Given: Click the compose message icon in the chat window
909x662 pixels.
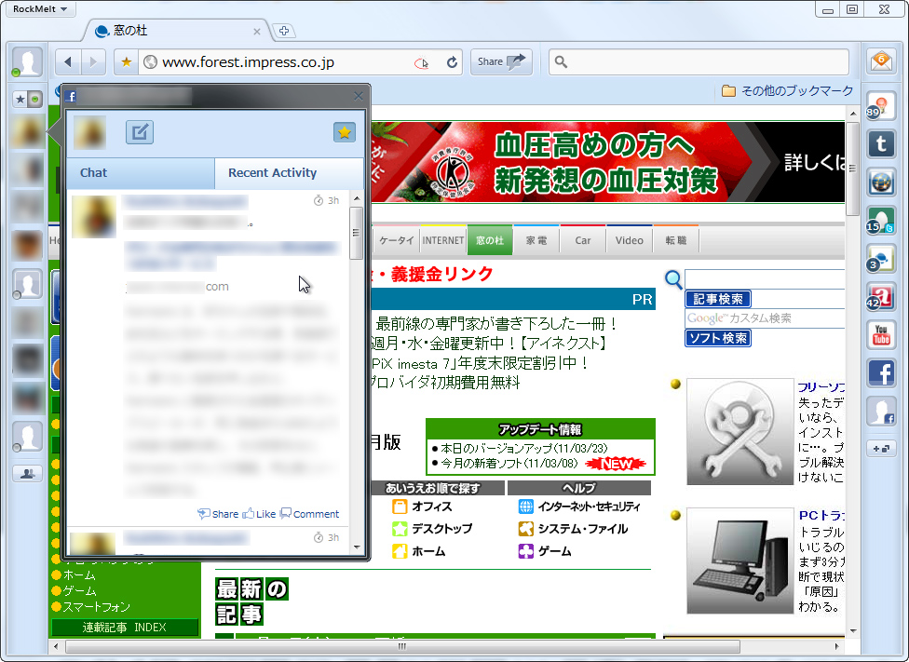Looking at the screenshot, I should tap(139, 131).
